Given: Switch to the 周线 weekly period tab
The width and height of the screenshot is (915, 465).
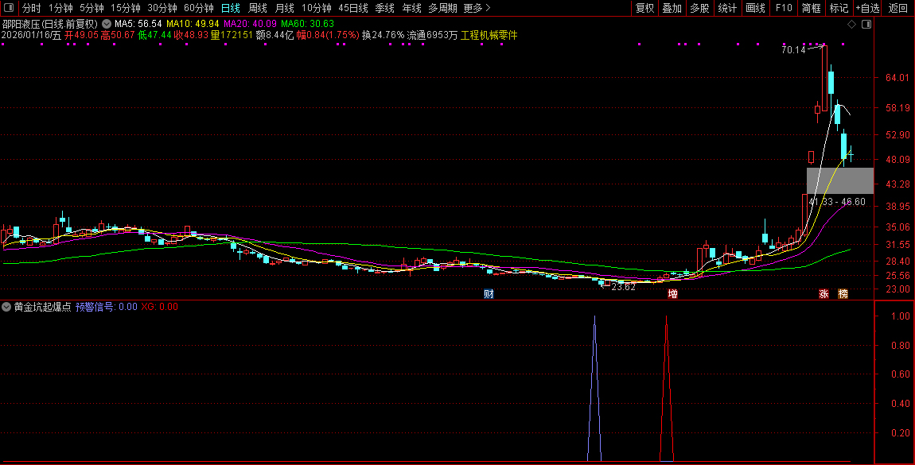Looking at the screenshot, I should pos(258,8).
